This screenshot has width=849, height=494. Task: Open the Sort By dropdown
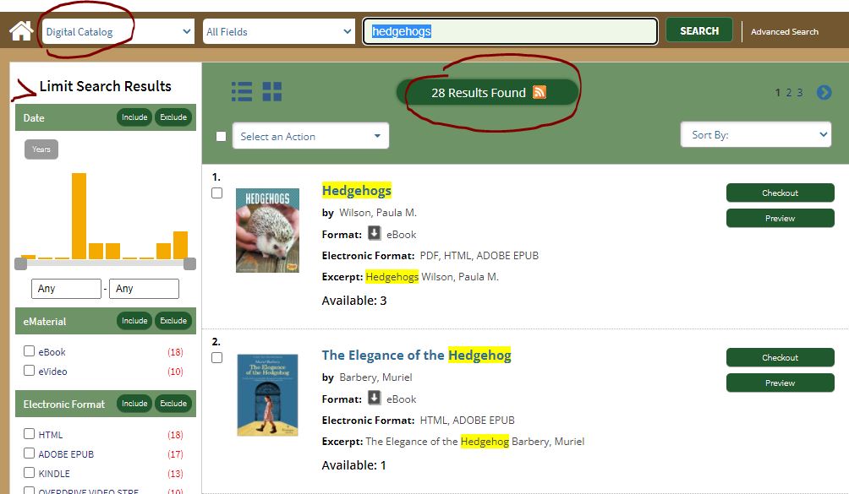click(x=756, y=134)
